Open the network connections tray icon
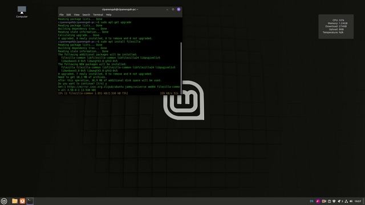The height and width of the screenshot is (205, 365). pyautogui.click(x=346, y=201)
